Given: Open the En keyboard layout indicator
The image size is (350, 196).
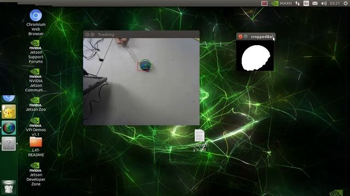Looking at the screenshot, I should point(306,3).
